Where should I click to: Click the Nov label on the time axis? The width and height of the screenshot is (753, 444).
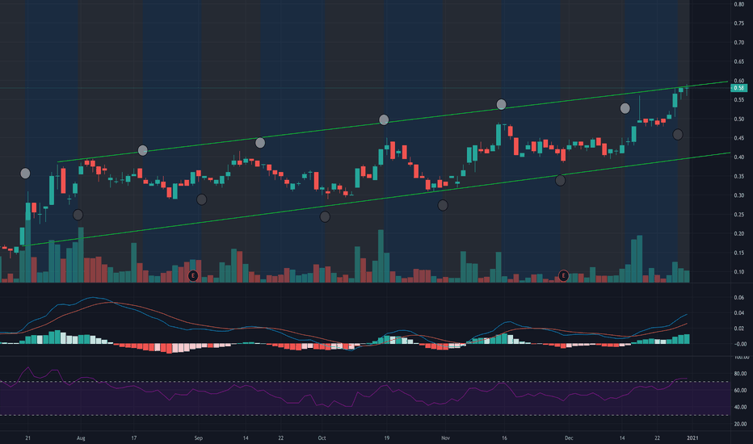click(x=445, y=438)
